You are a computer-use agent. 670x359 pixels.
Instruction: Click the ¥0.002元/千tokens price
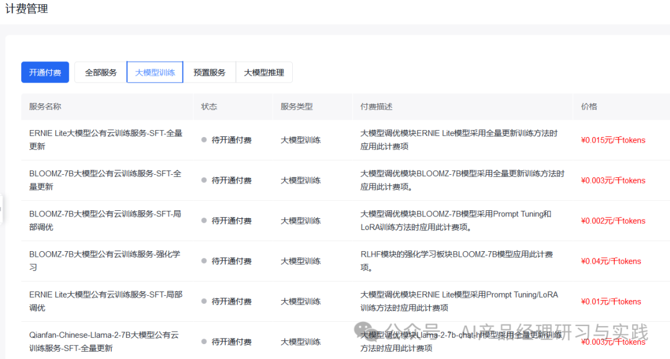click(x=613, y=221)
